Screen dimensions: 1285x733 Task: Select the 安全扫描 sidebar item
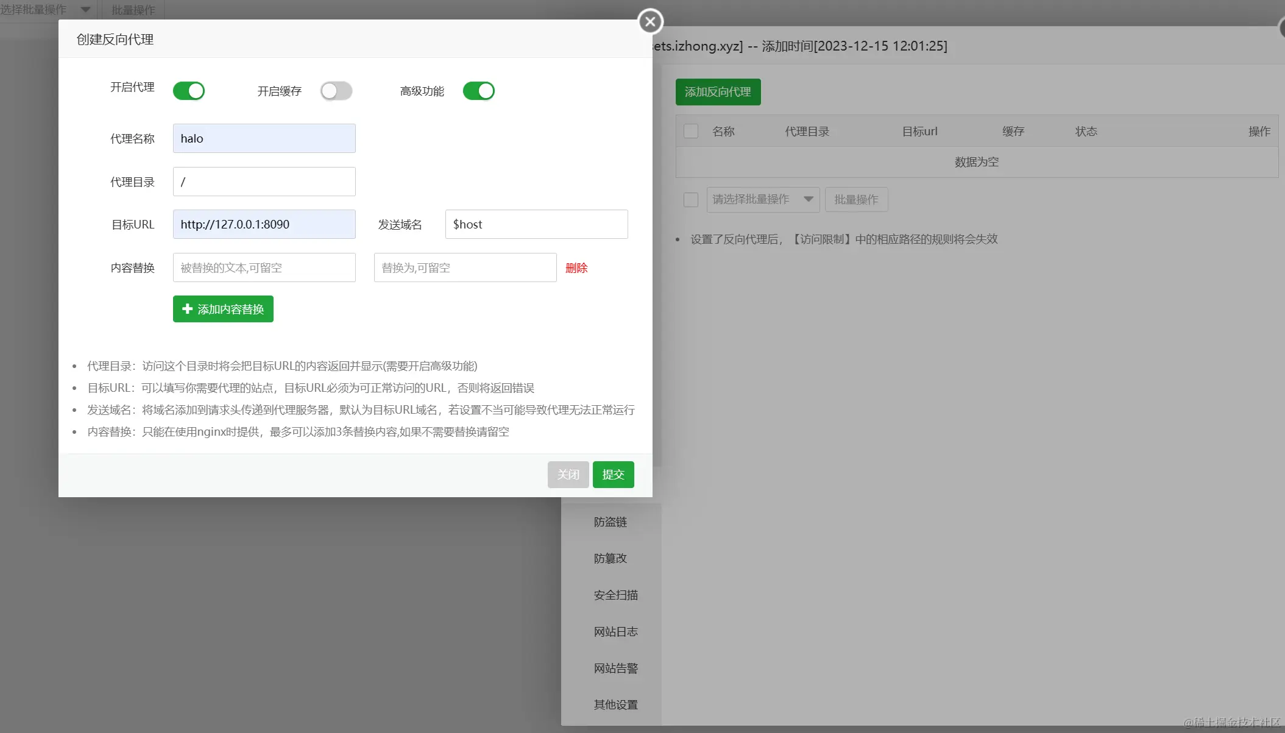click(615, 595)
